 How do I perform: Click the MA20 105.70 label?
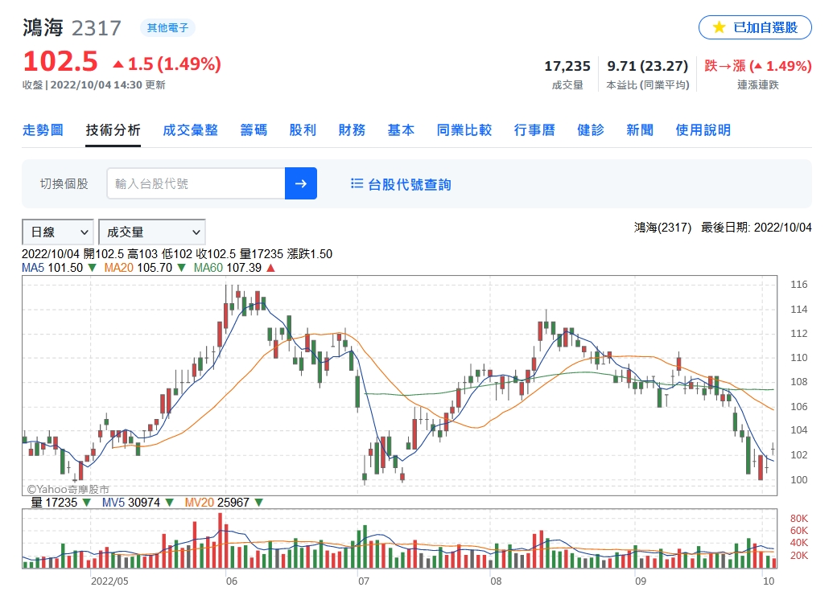coord(138,268)
